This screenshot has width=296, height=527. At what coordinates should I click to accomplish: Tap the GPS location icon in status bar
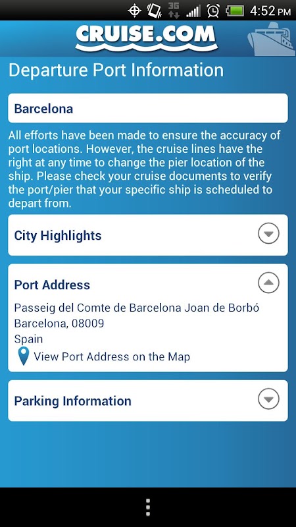134,11
